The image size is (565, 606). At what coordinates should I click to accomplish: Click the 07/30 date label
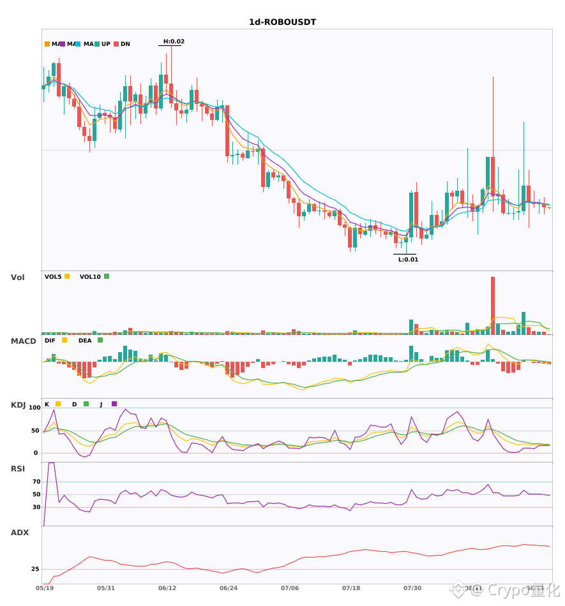point(412,588)
